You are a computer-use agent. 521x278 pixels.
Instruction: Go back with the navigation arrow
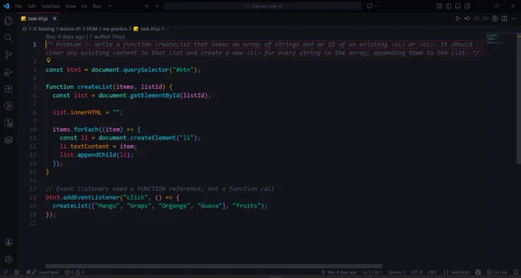pyautogui.click(x=147, y=6)
